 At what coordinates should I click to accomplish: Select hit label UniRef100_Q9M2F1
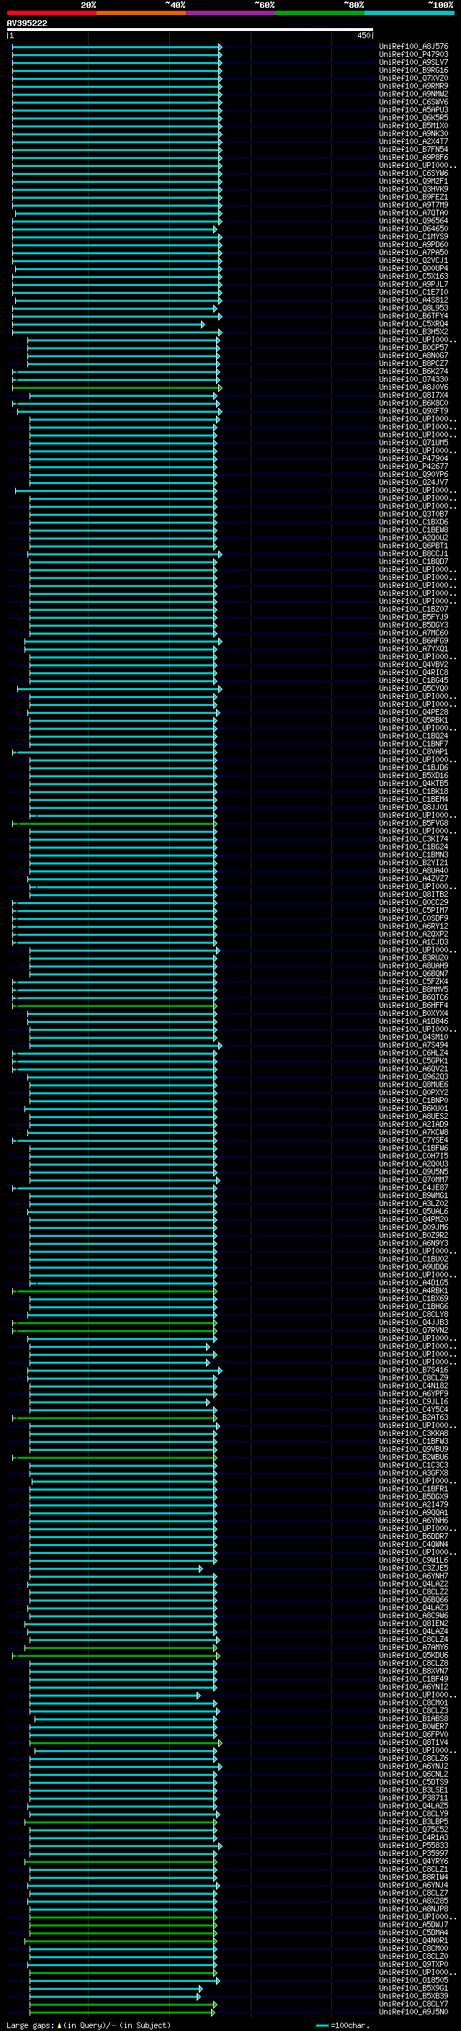(413, 182)
